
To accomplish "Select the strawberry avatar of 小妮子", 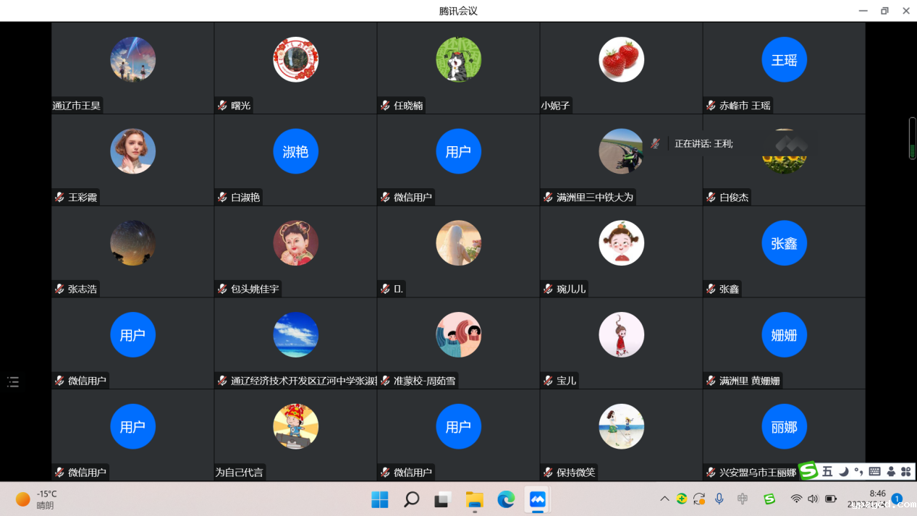I will [x=621, y=59].
